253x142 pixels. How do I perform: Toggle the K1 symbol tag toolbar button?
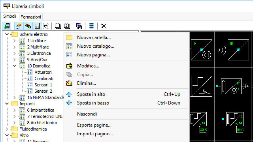coord(19,26)
